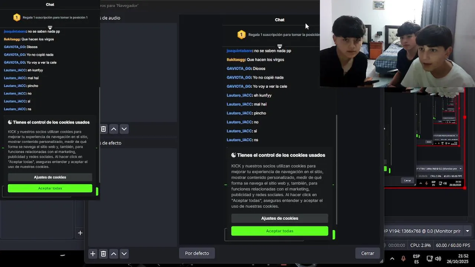Open Ajustes de cookies in center banner
475x267 pixels.
point(280,218)
